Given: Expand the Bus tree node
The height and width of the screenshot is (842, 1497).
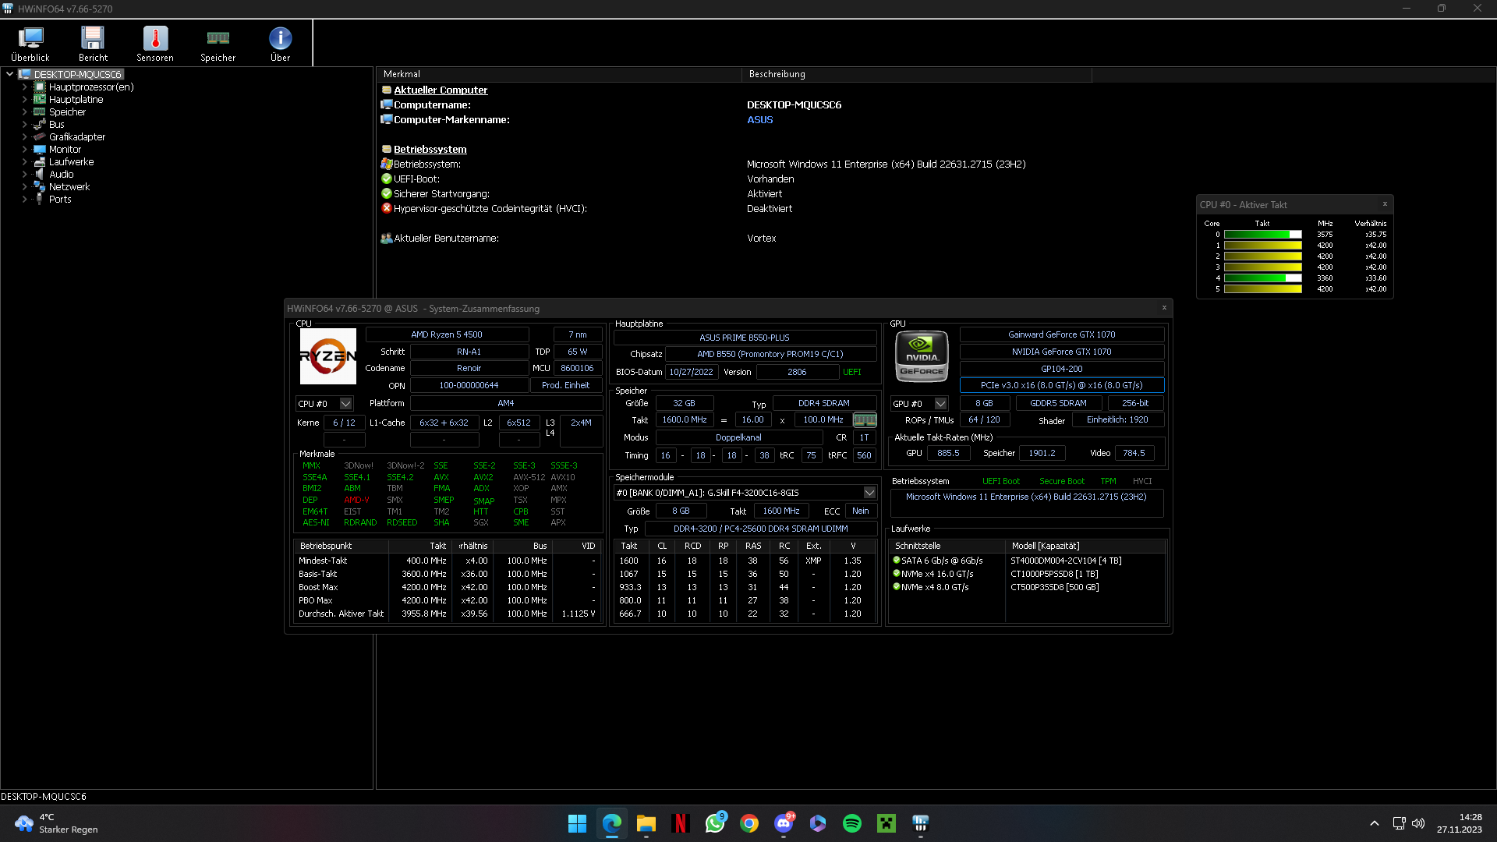Looking at the screenshot, I should [x=24, y=125].
